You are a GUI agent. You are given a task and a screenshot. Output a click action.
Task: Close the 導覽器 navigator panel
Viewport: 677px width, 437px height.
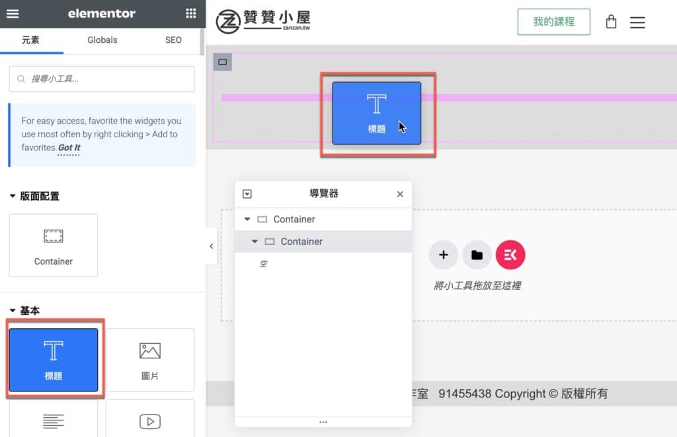pyautogui.click(x=400, y=194)
